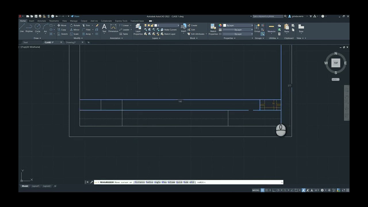Click the Group objects tool
Viewport: 368px width, 207px height.
pos(257,28)
